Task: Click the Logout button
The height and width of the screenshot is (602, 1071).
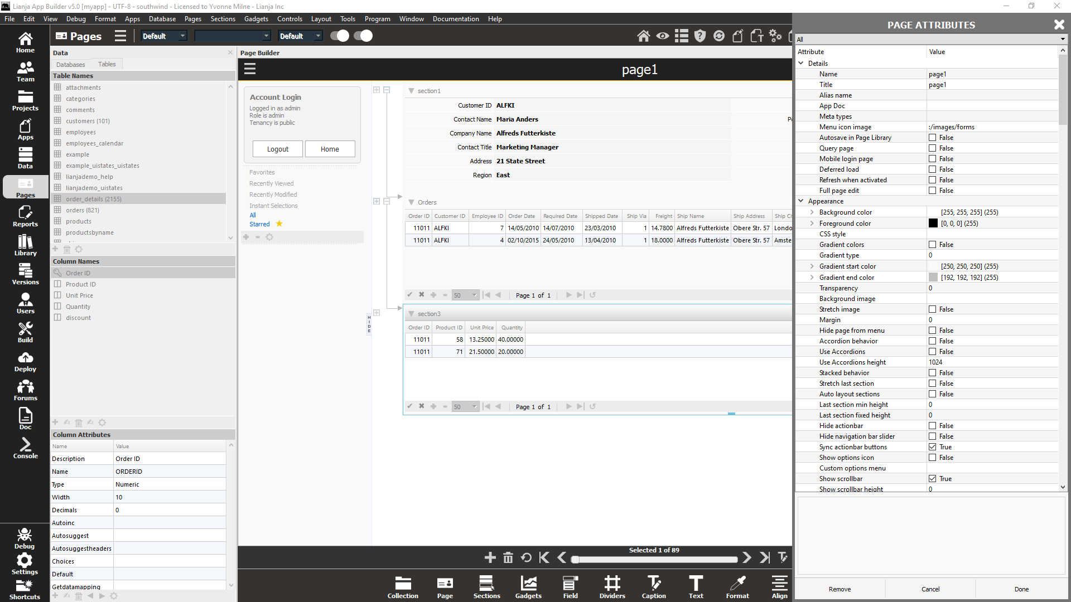Action: pos(277,149)
